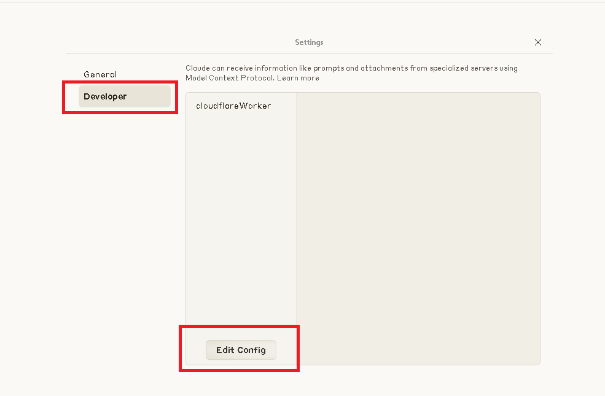Click the word Claude in the description

pyautogui.click(x=198, y=68)
